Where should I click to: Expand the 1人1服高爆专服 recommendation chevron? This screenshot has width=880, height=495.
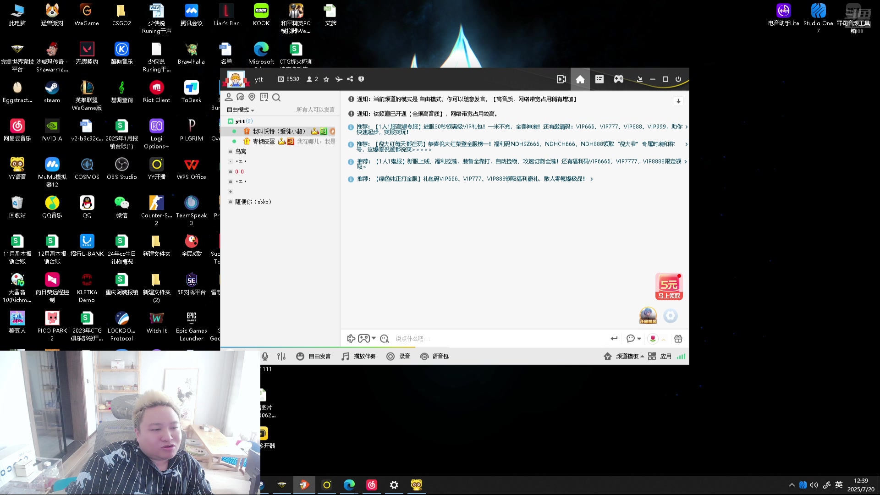pyautogui.click(x=686, y=127)
